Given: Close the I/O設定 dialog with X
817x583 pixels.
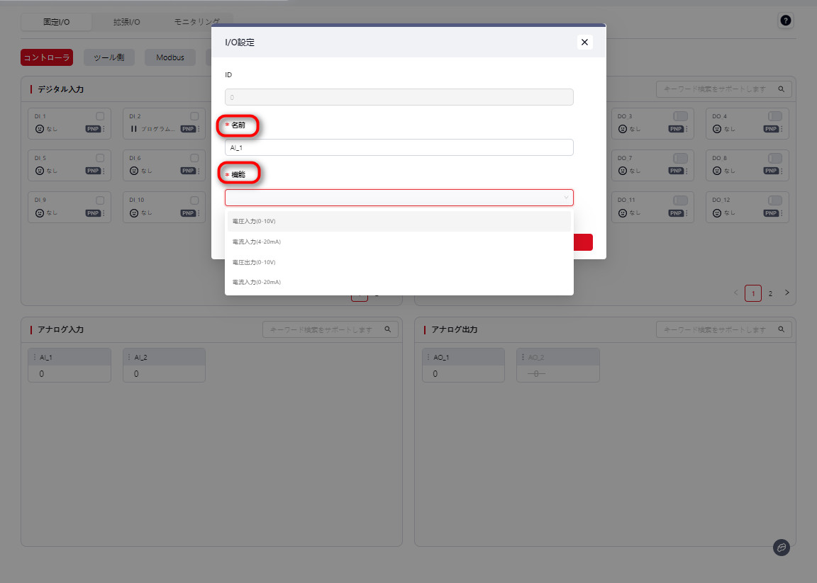Looking at the screenshot, I should point(584,43).
